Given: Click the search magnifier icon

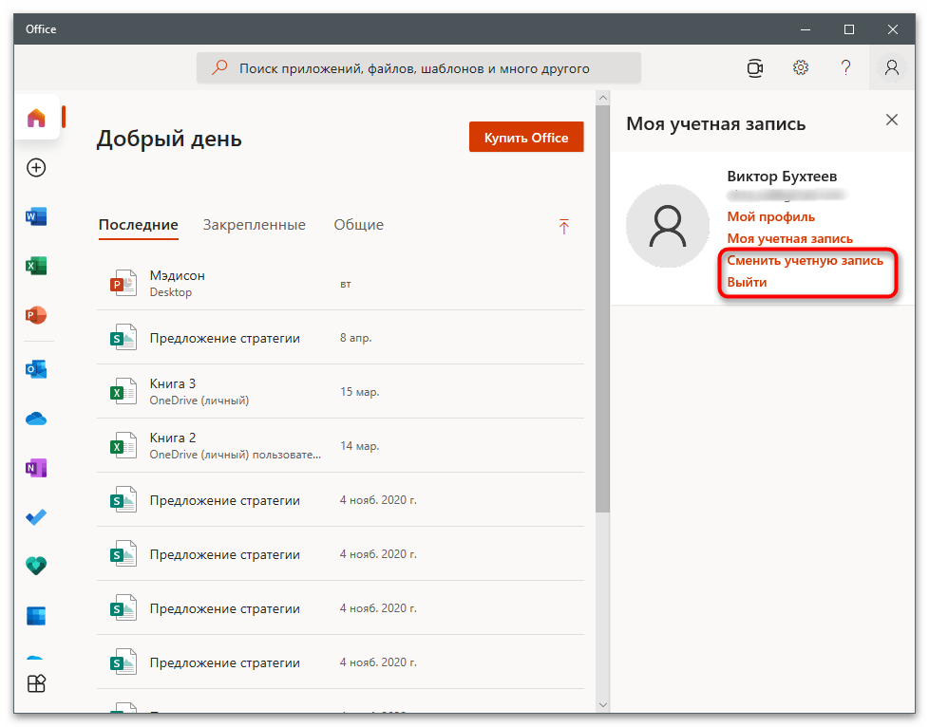Looking at the screenshot, I should coord(219,67).
